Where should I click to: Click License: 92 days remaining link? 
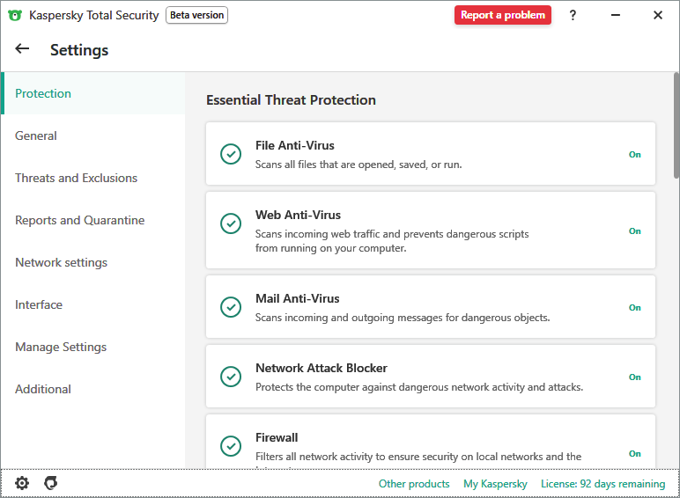[602, 484]
